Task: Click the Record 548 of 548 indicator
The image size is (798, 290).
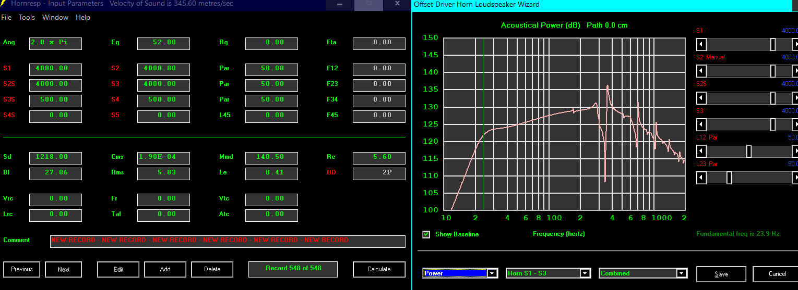Action: point(293,269)
